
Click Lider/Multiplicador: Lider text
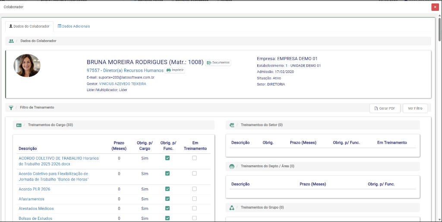tap(107, 90)
